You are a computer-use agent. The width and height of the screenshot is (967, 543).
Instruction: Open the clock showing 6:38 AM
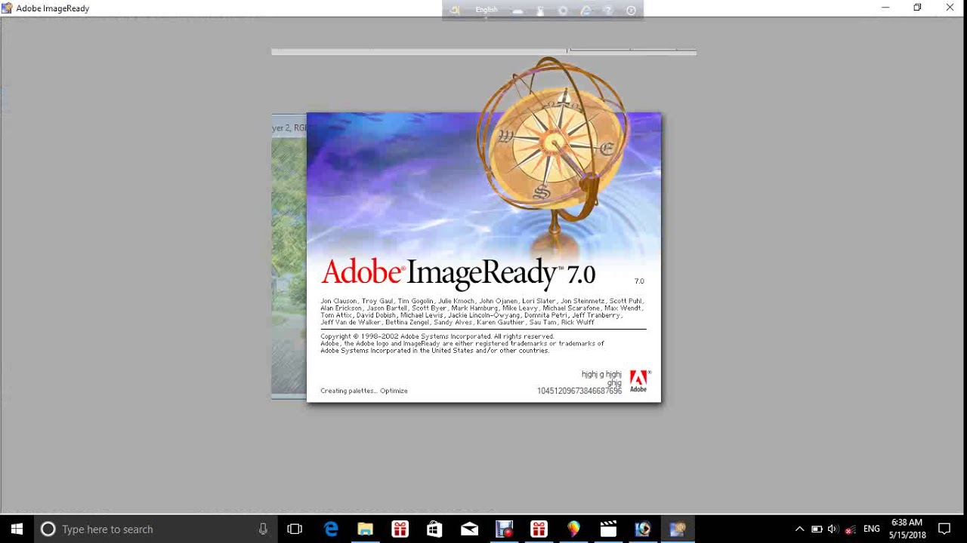pyautogui.click(x=907, y=529)
